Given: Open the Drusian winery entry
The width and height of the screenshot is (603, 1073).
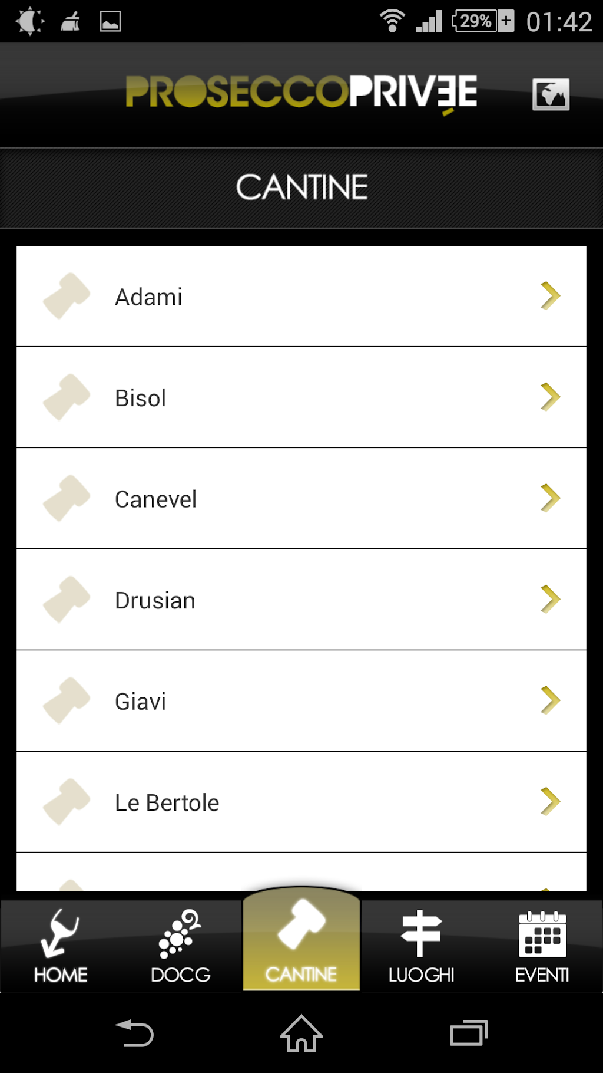Looking at the screenshot, I should pos(301,600).
